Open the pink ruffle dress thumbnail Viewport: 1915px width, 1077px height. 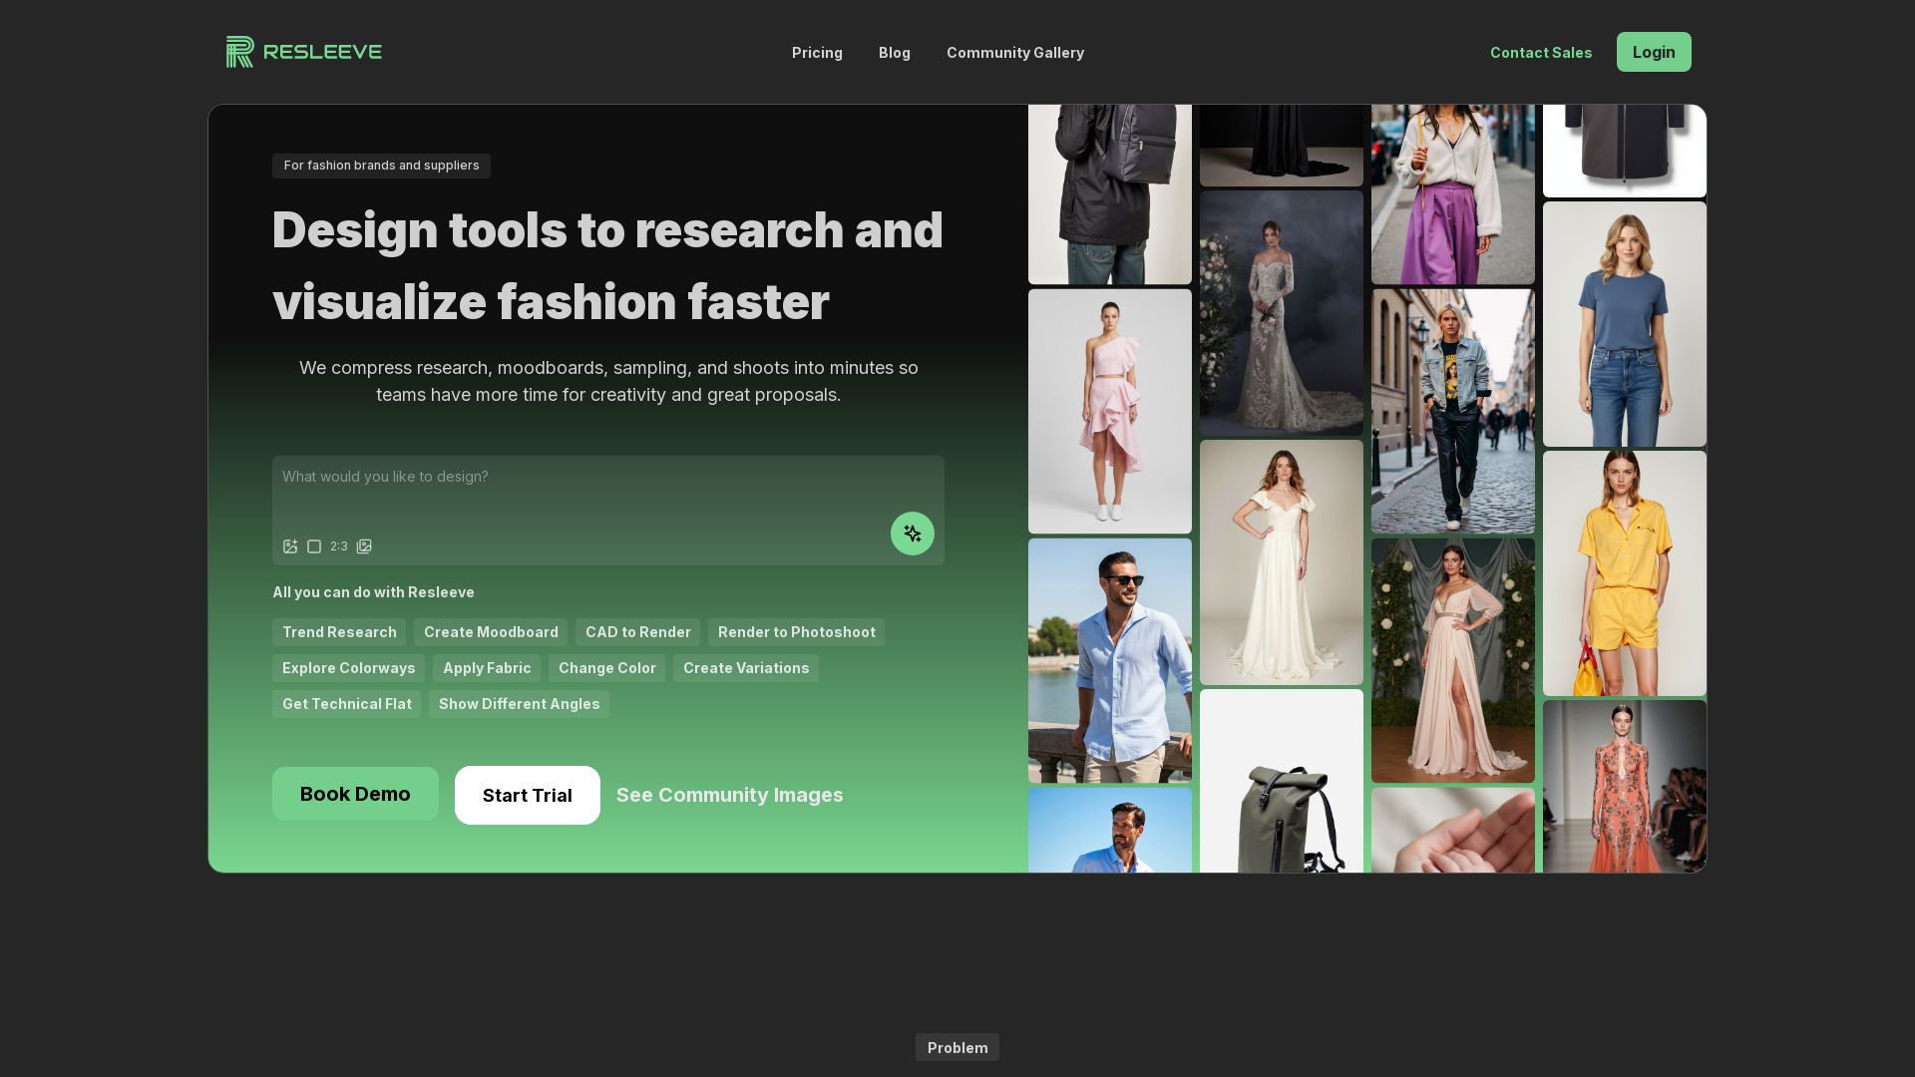[1109, 411]
